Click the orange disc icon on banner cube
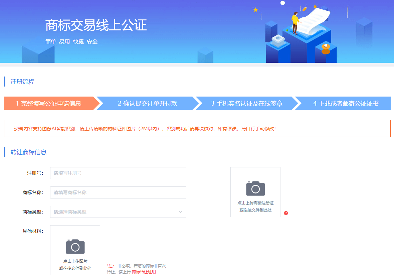394x276 pixels. (326, 49)
